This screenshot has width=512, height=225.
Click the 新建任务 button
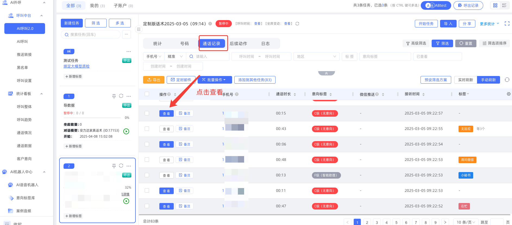[x=72, y=23]
